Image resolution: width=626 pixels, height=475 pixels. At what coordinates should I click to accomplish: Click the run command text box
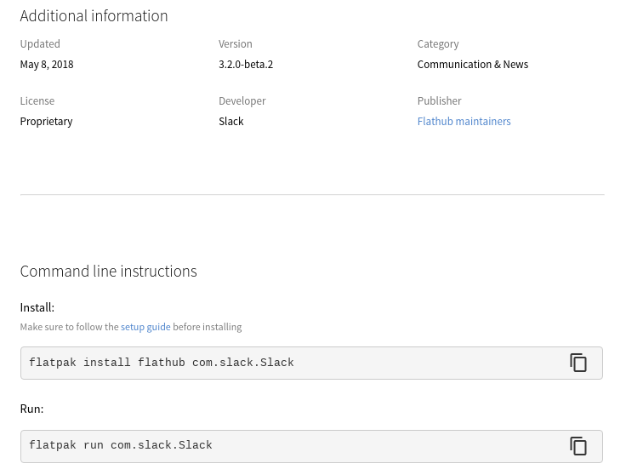click(311, 446)
